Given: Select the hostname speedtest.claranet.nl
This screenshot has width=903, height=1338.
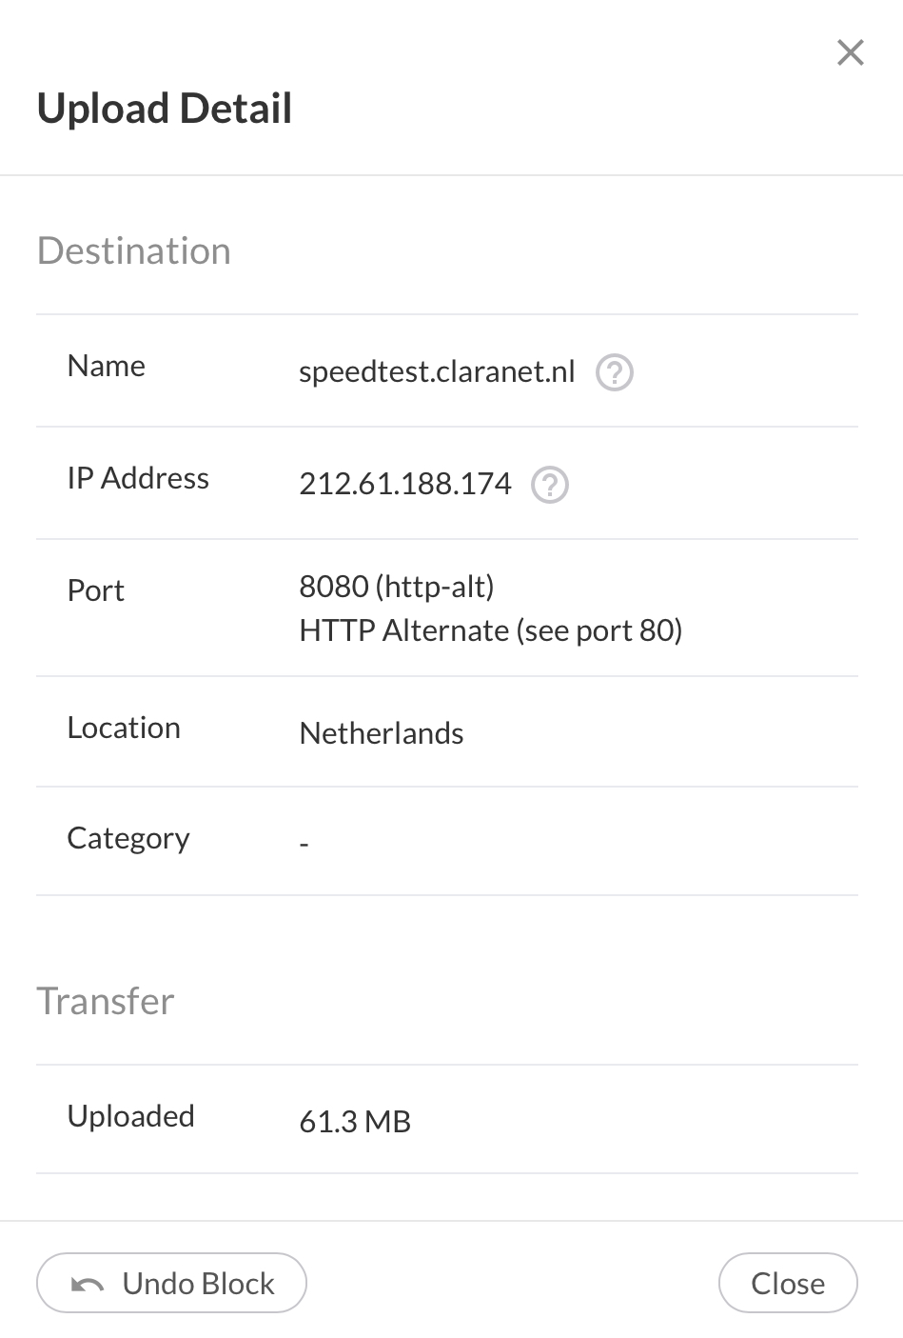Looking at the screenshot, I should click(x=437, y=371).
